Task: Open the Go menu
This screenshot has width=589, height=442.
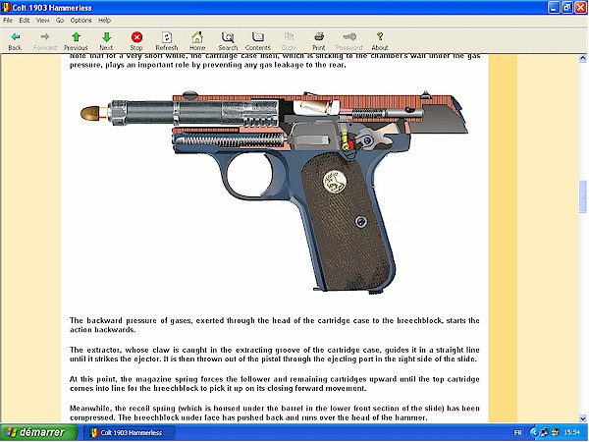Action: 60,21
